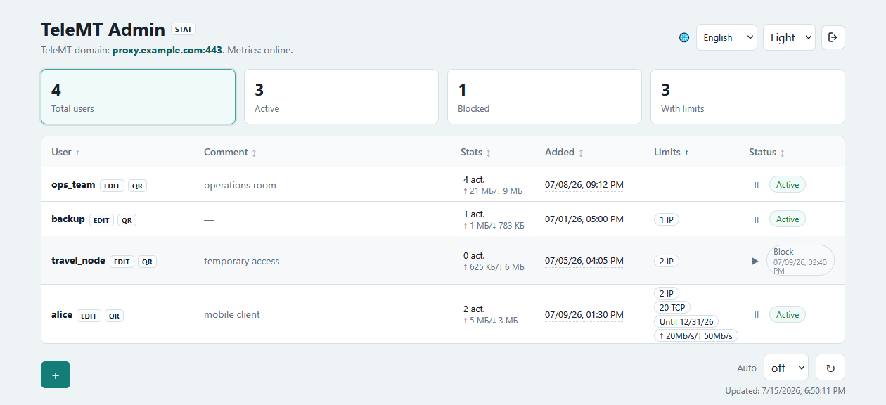Click the plus add-user button

(x=56, y=375)
